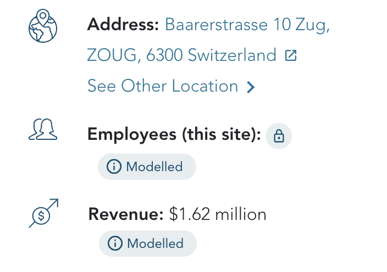Click the lock icon beside Employees
387x272 pixels.
279,136
